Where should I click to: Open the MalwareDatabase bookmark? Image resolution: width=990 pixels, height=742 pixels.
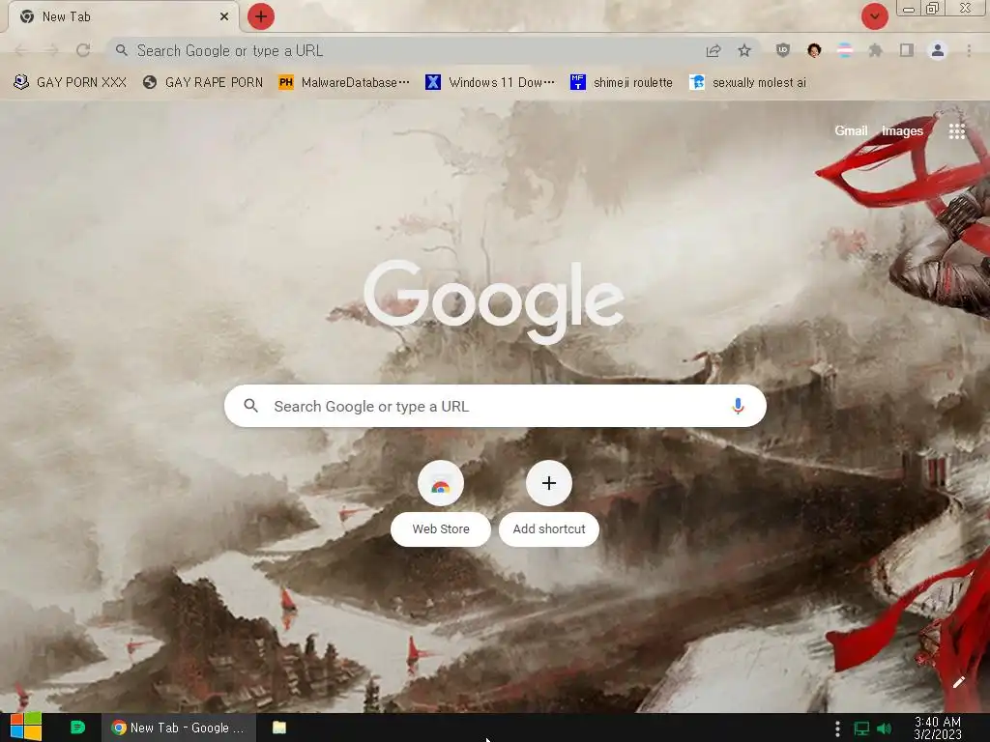[x=344, y=82]
